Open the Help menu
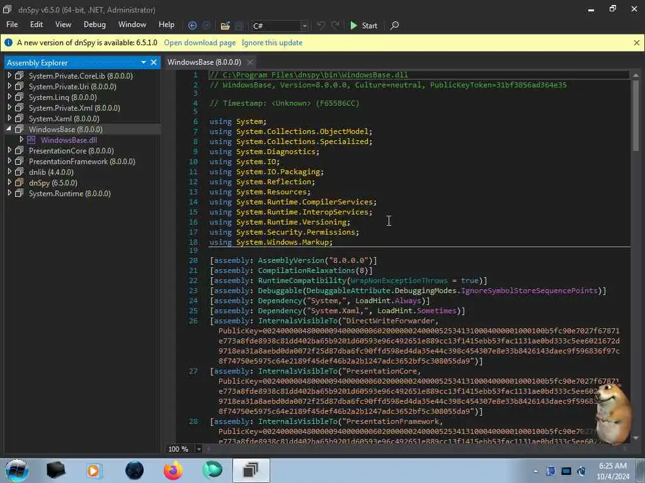Viewport: 645px width, 483px height. click(166, 25)
